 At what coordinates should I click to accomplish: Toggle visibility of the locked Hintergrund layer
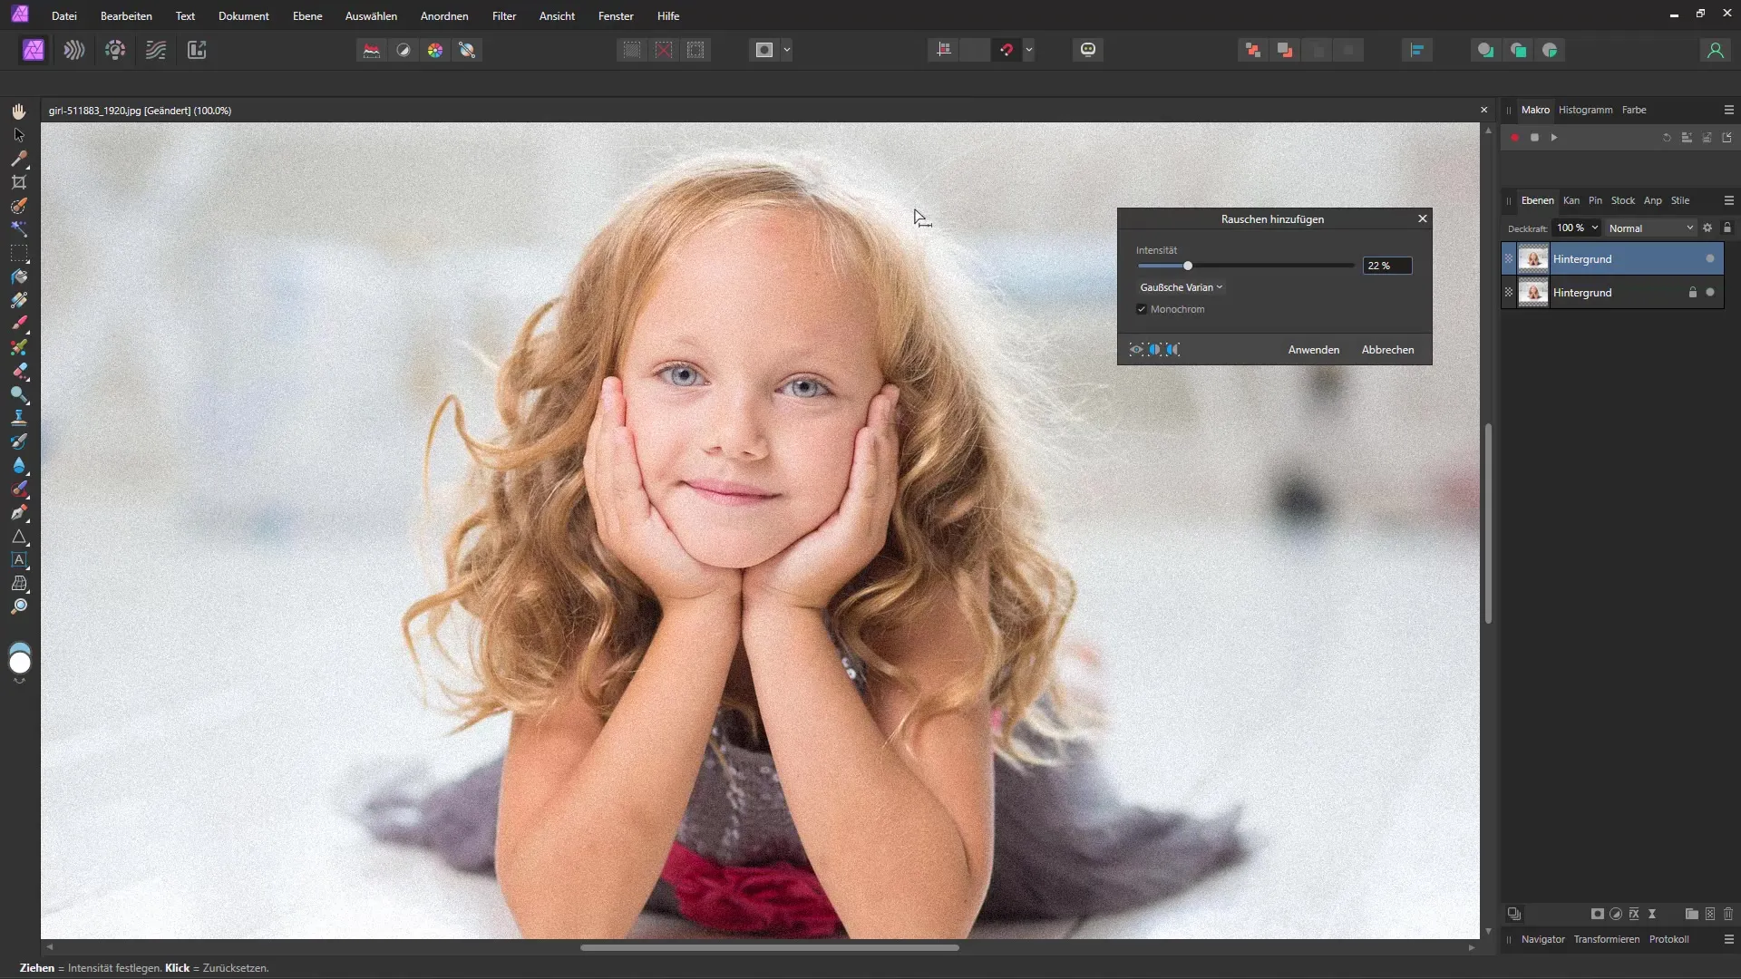pos(1710,293)
